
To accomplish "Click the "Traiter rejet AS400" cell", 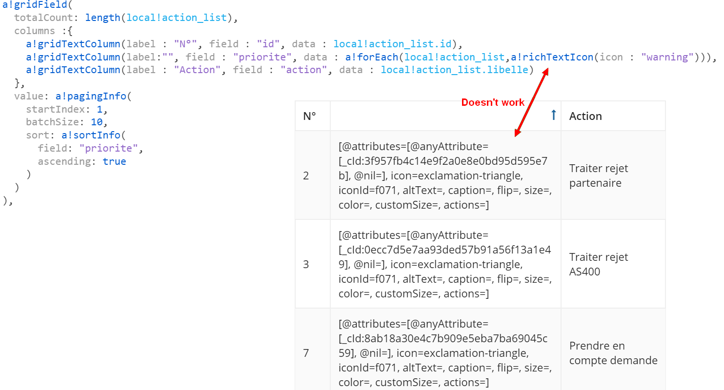I will (x=599, y=264).
